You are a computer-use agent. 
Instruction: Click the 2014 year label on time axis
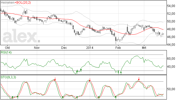coord(90,48)
